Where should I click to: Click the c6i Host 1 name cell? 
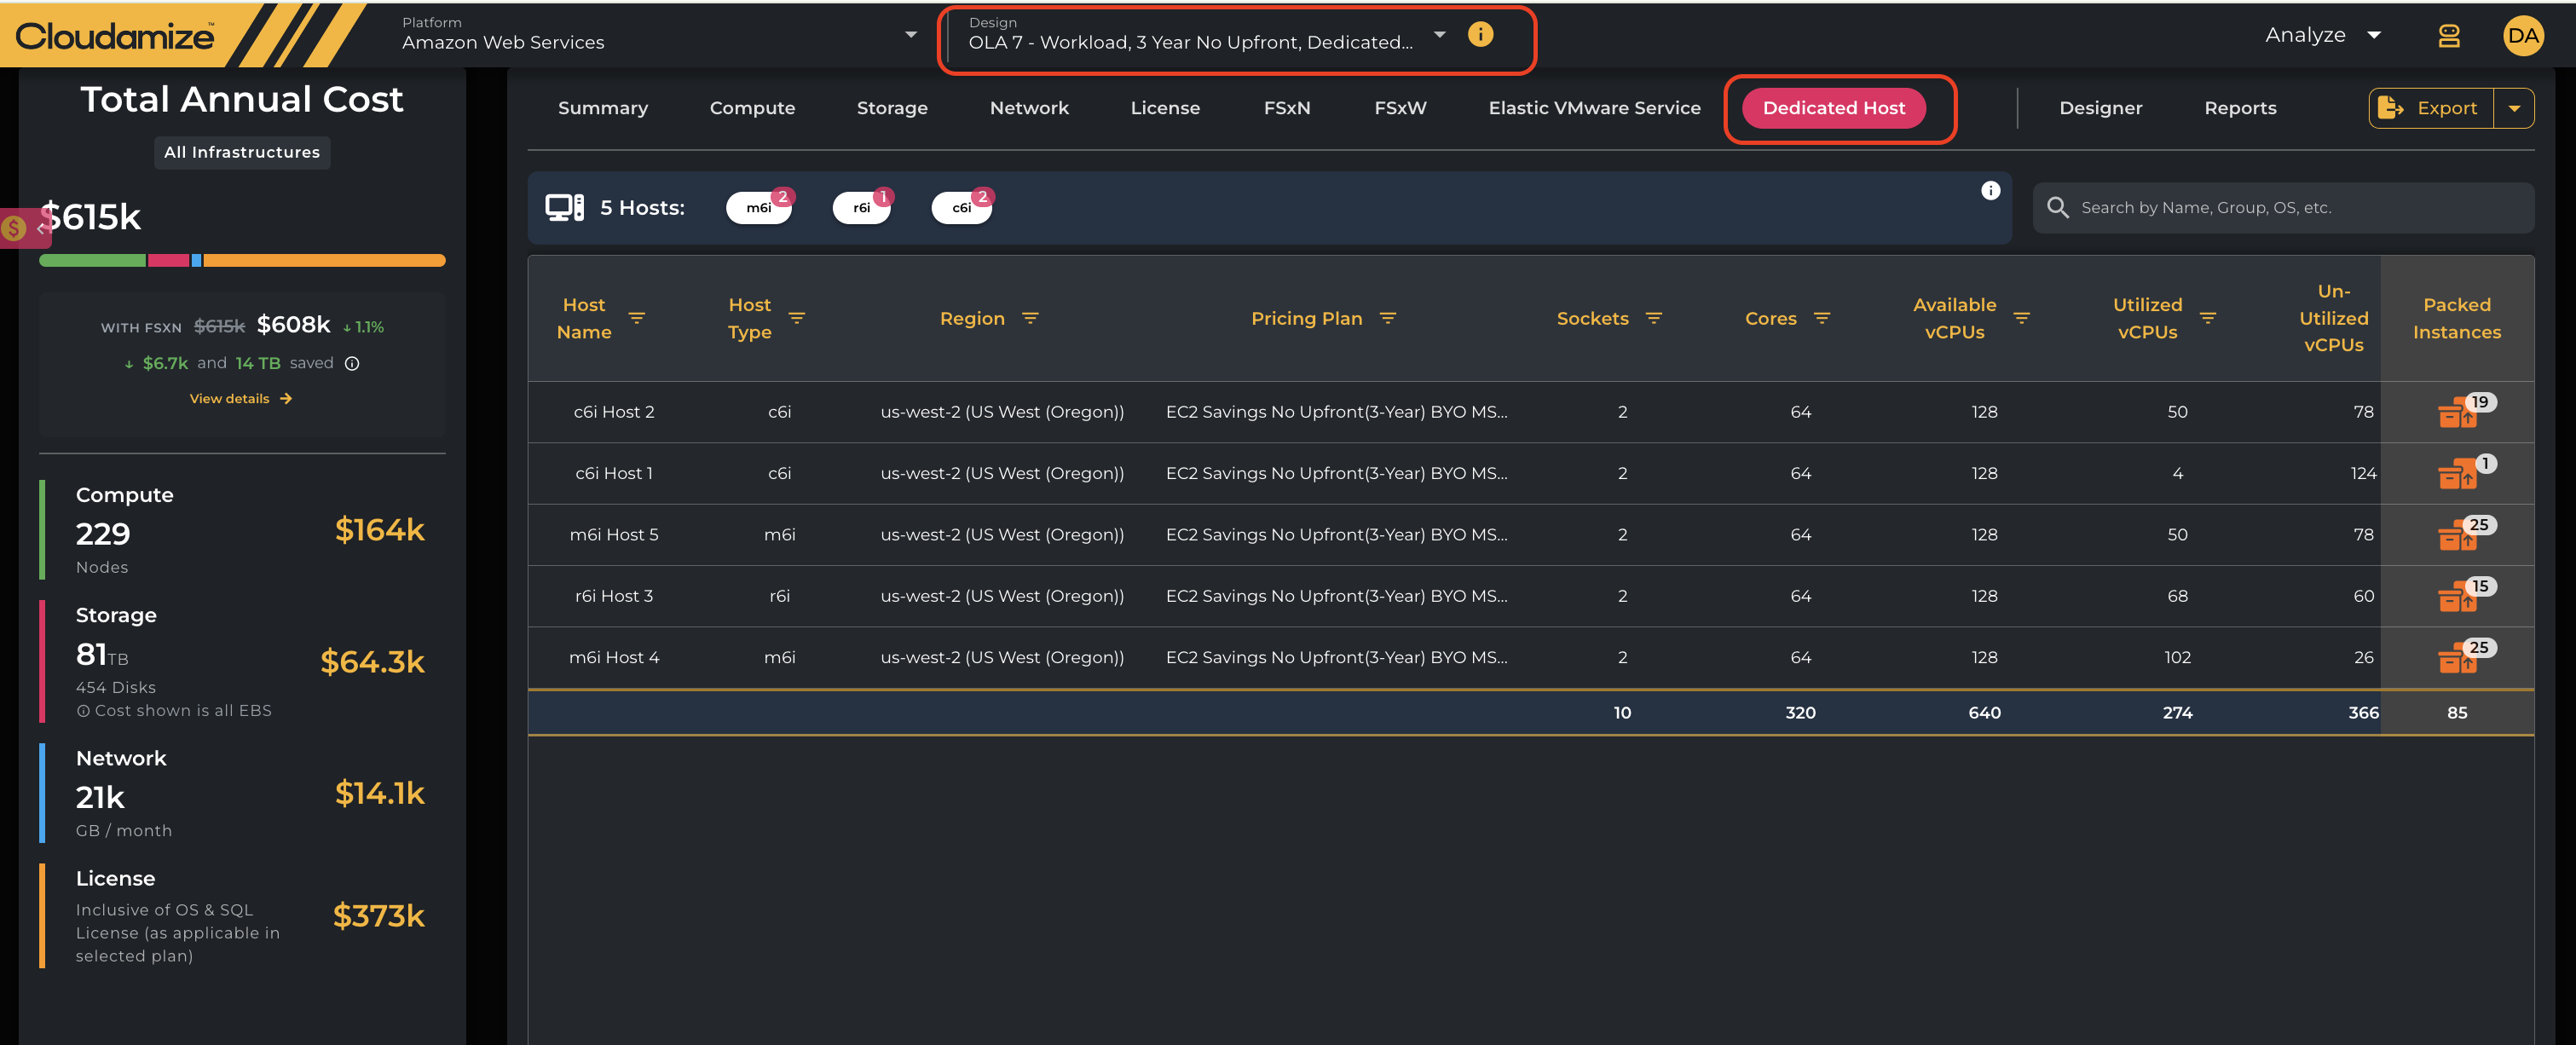click(614, 473)
